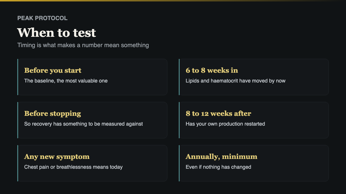Click teal accent bar of 'Annually, minimum' card
This screenshot has width=346, height=194.
(179, 163)
